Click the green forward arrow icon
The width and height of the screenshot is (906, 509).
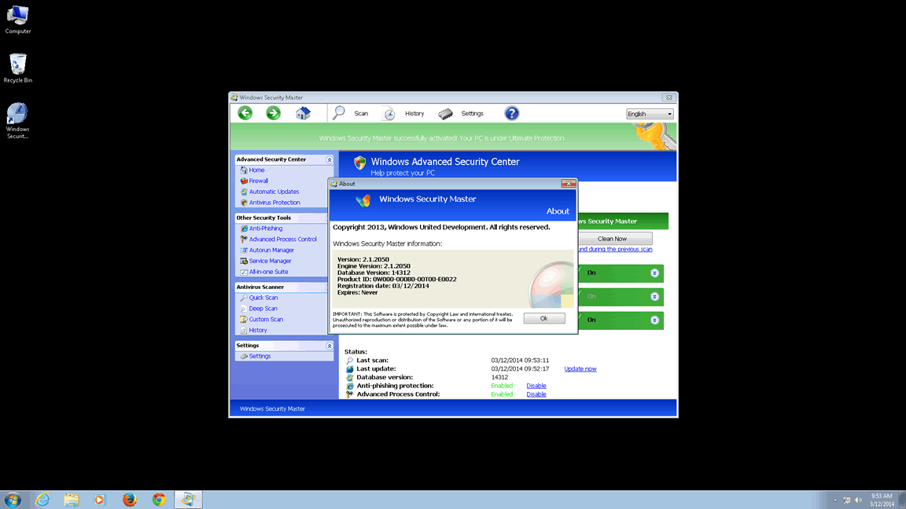tap(273, 113)
